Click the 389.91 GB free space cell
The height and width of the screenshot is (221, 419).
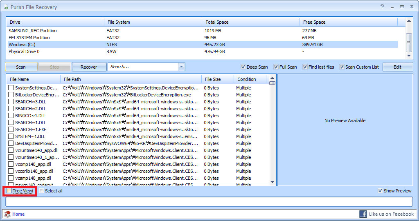coord(312,45)
